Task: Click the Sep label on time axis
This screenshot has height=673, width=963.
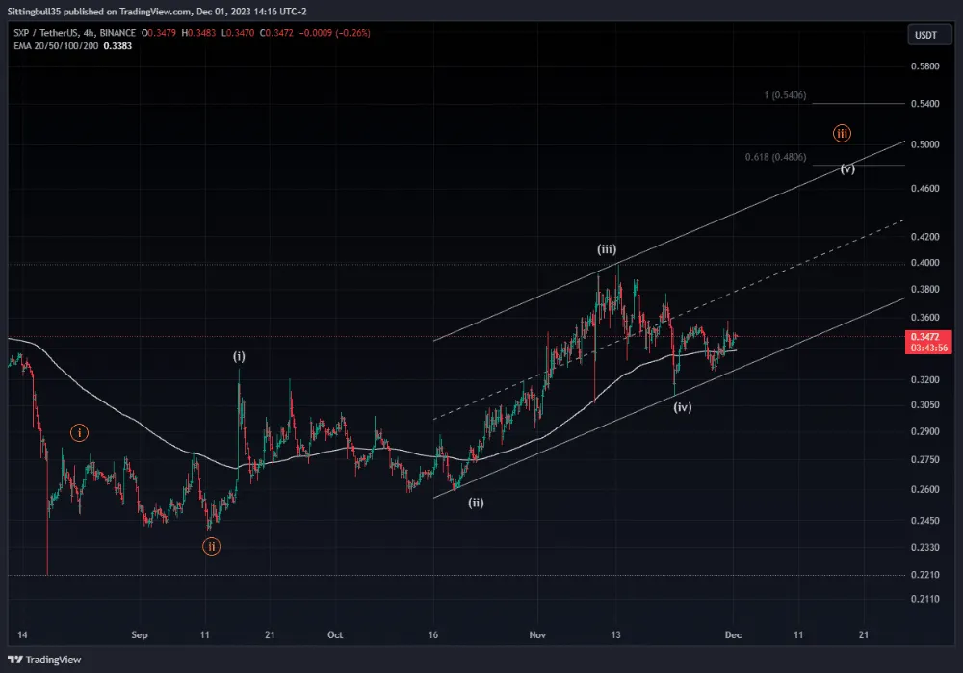Action: 140,634
